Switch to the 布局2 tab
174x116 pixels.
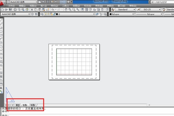click(33, 105)
